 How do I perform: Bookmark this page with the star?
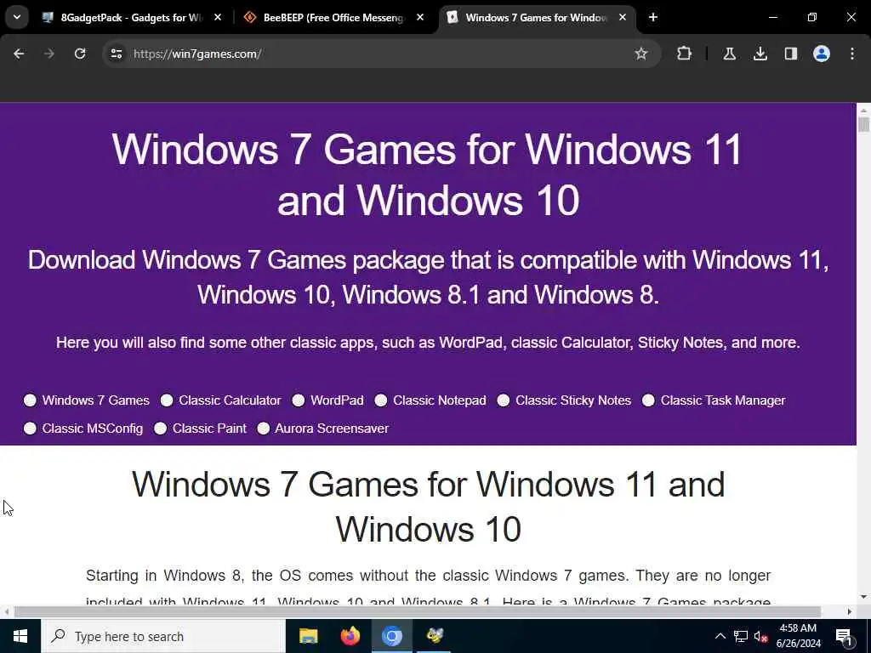[641, 54]
